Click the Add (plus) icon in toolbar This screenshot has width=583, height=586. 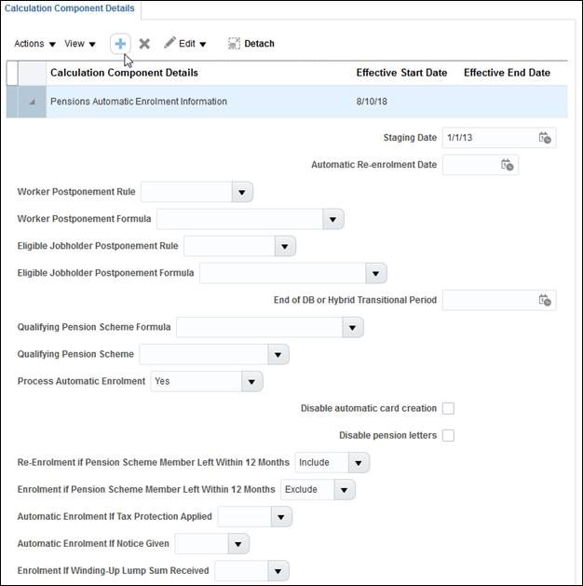click(120, 44)
